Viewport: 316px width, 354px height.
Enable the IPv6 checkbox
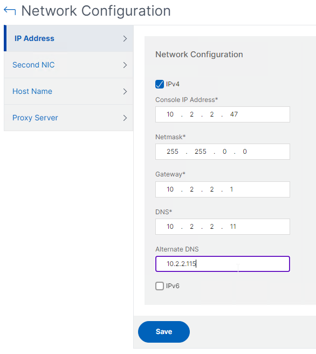coord(160,286)
